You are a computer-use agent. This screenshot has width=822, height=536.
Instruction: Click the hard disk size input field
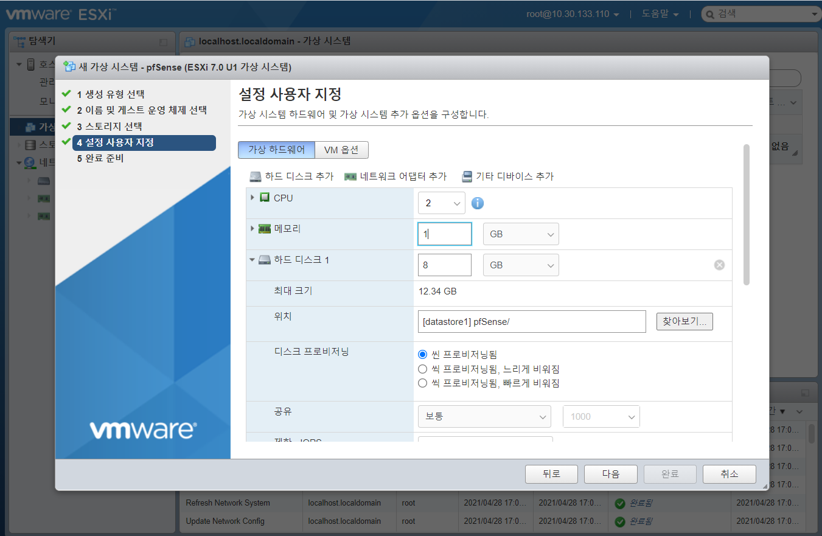pyautogui.click(x=445, y=265)
